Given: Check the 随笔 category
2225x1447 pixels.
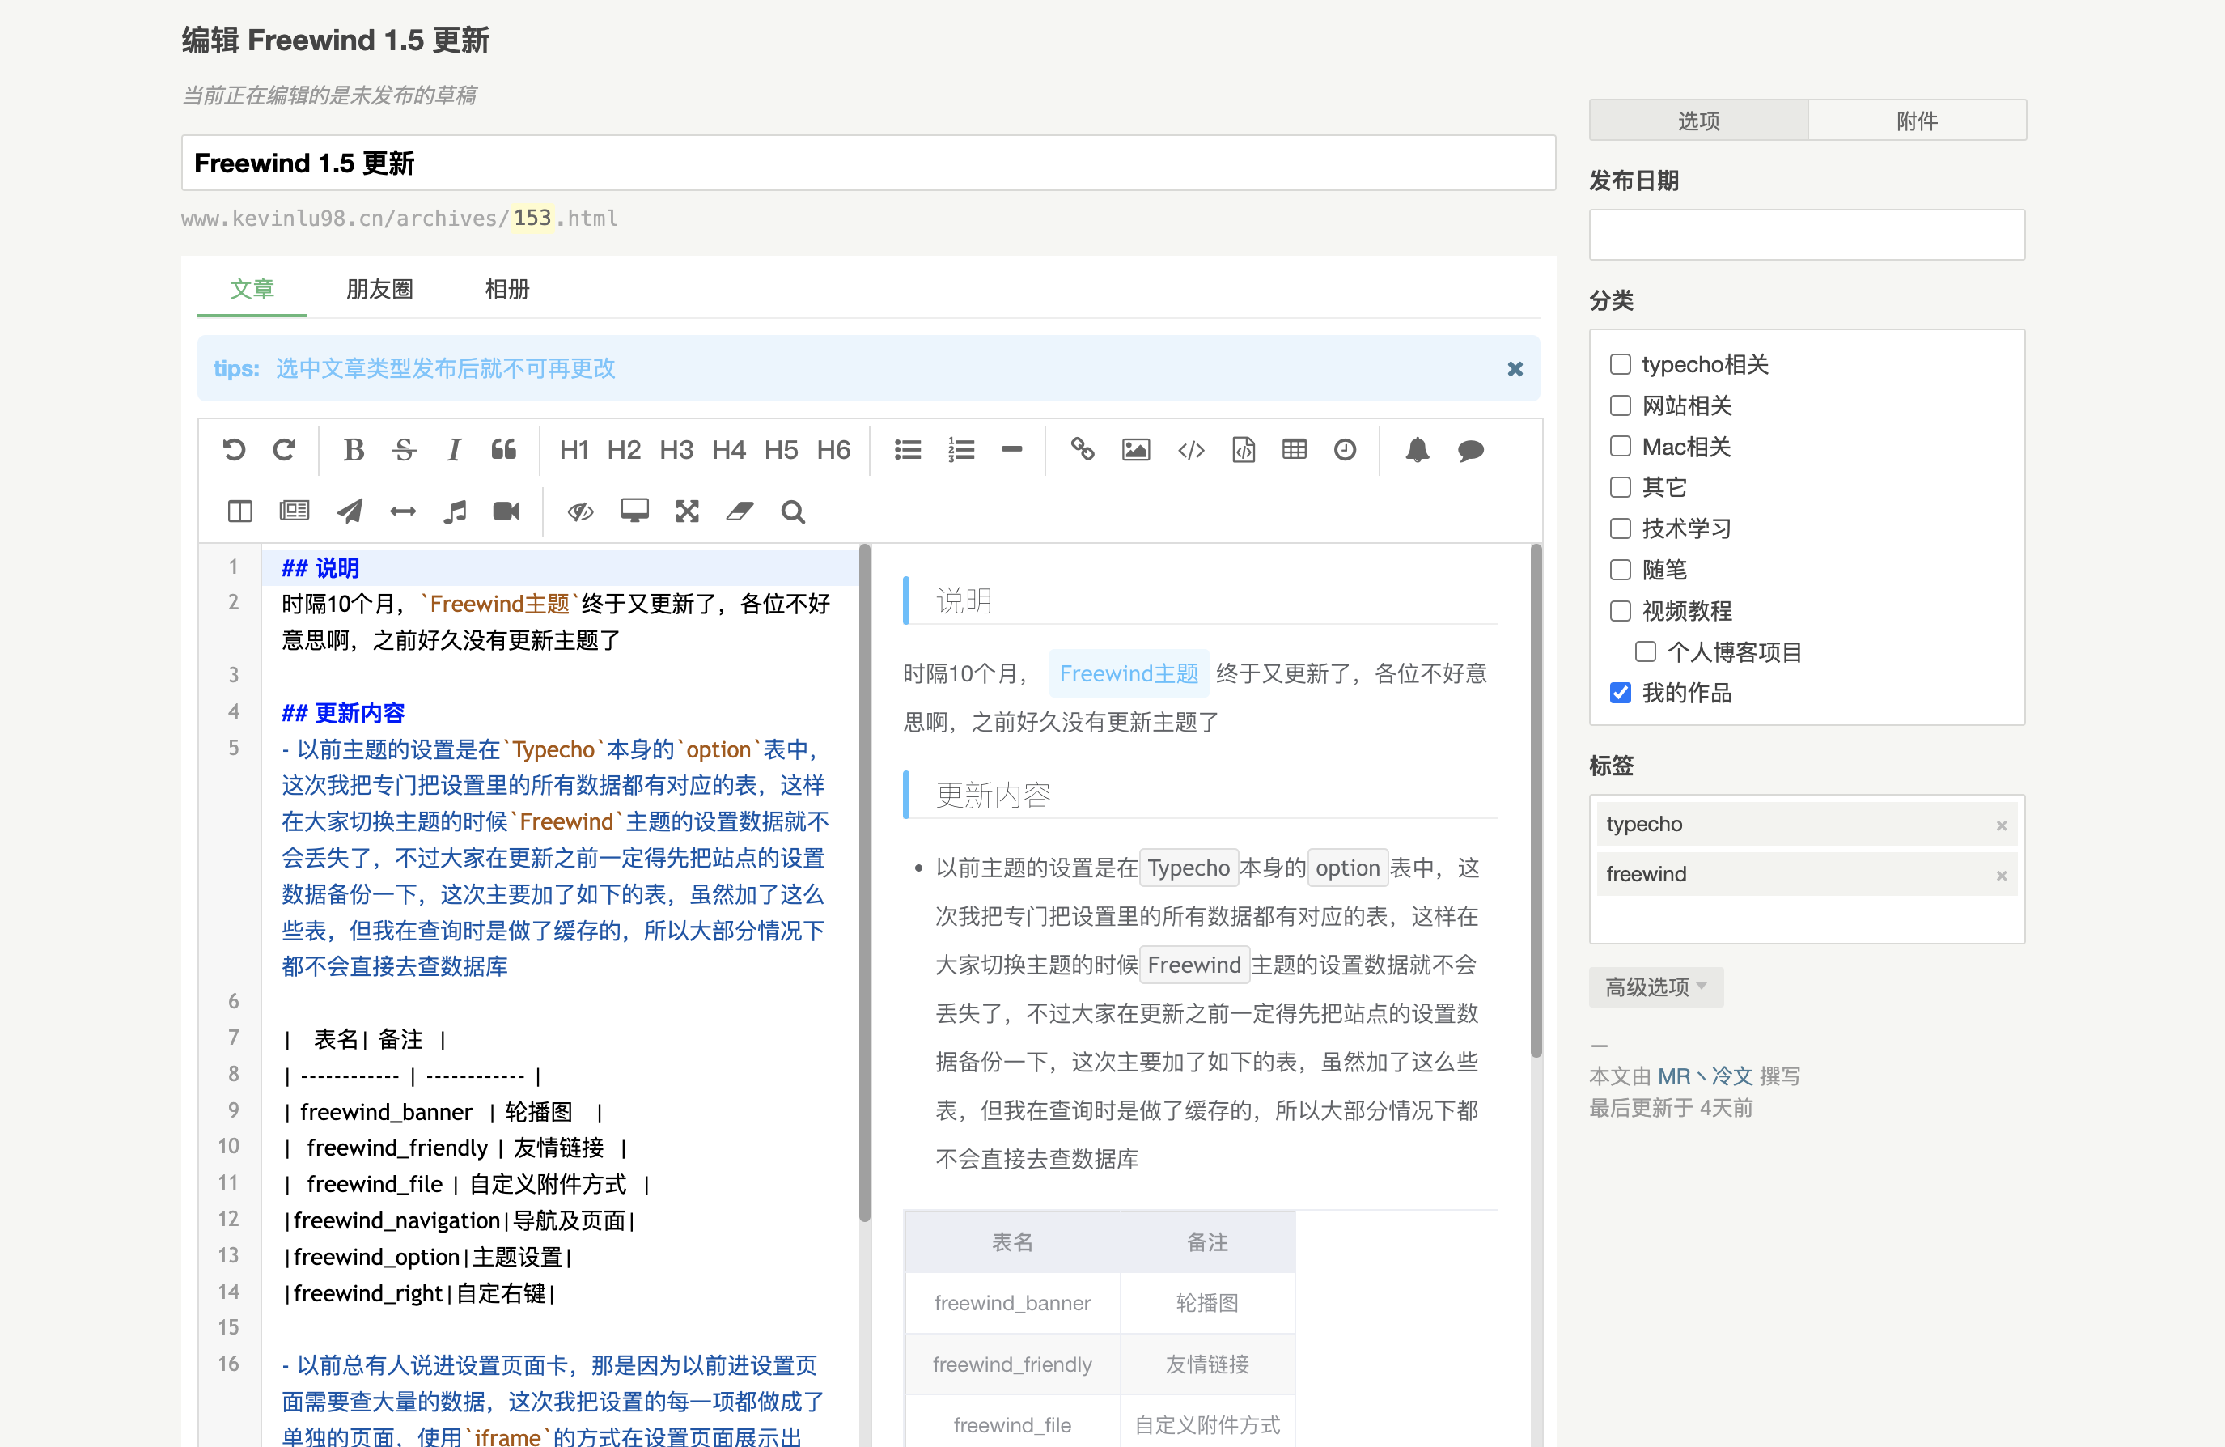Looking at the screenshot, I should [1619, 570].
